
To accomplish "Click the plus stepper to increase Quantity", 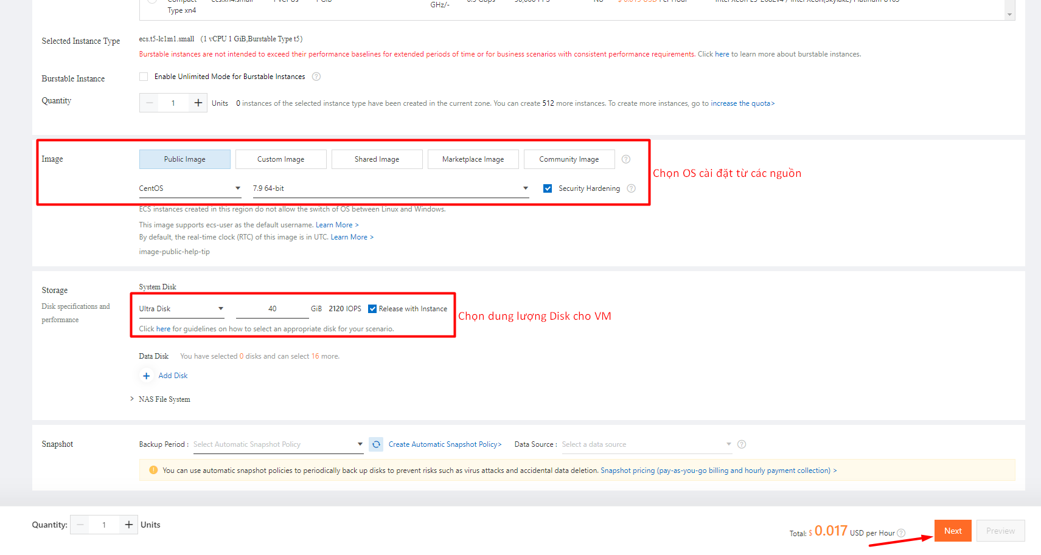I will click(197, 102).
